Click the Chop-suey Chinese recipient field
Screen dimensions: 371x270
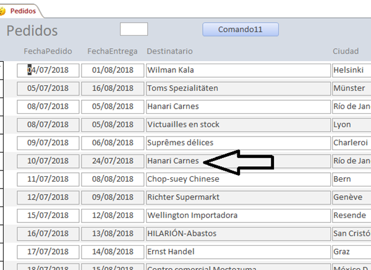coord(238,179)
